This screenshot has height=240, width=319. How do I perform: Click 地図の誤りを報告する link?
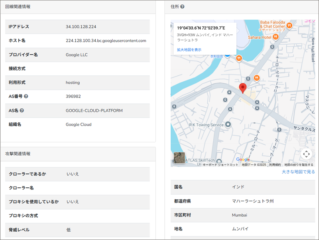299,165
